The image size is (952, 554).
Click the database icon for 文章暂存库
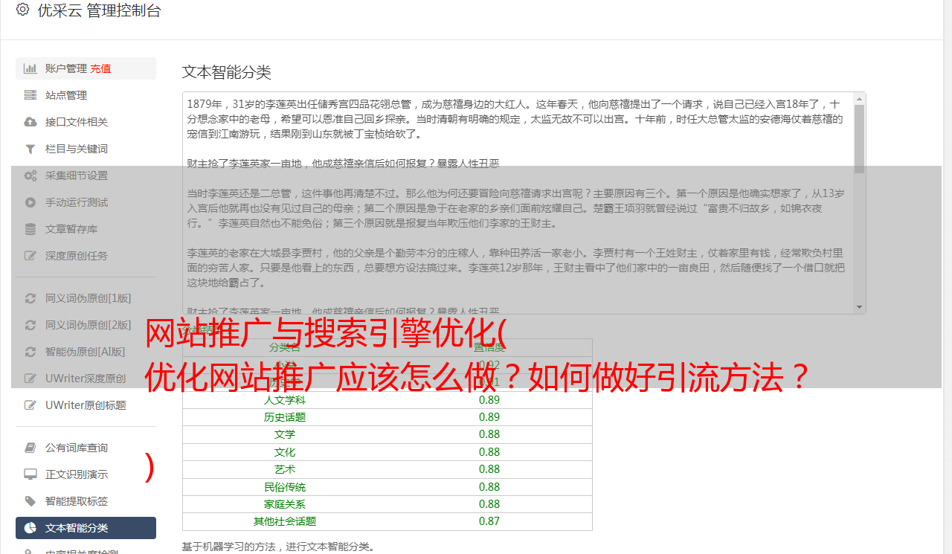30,229
